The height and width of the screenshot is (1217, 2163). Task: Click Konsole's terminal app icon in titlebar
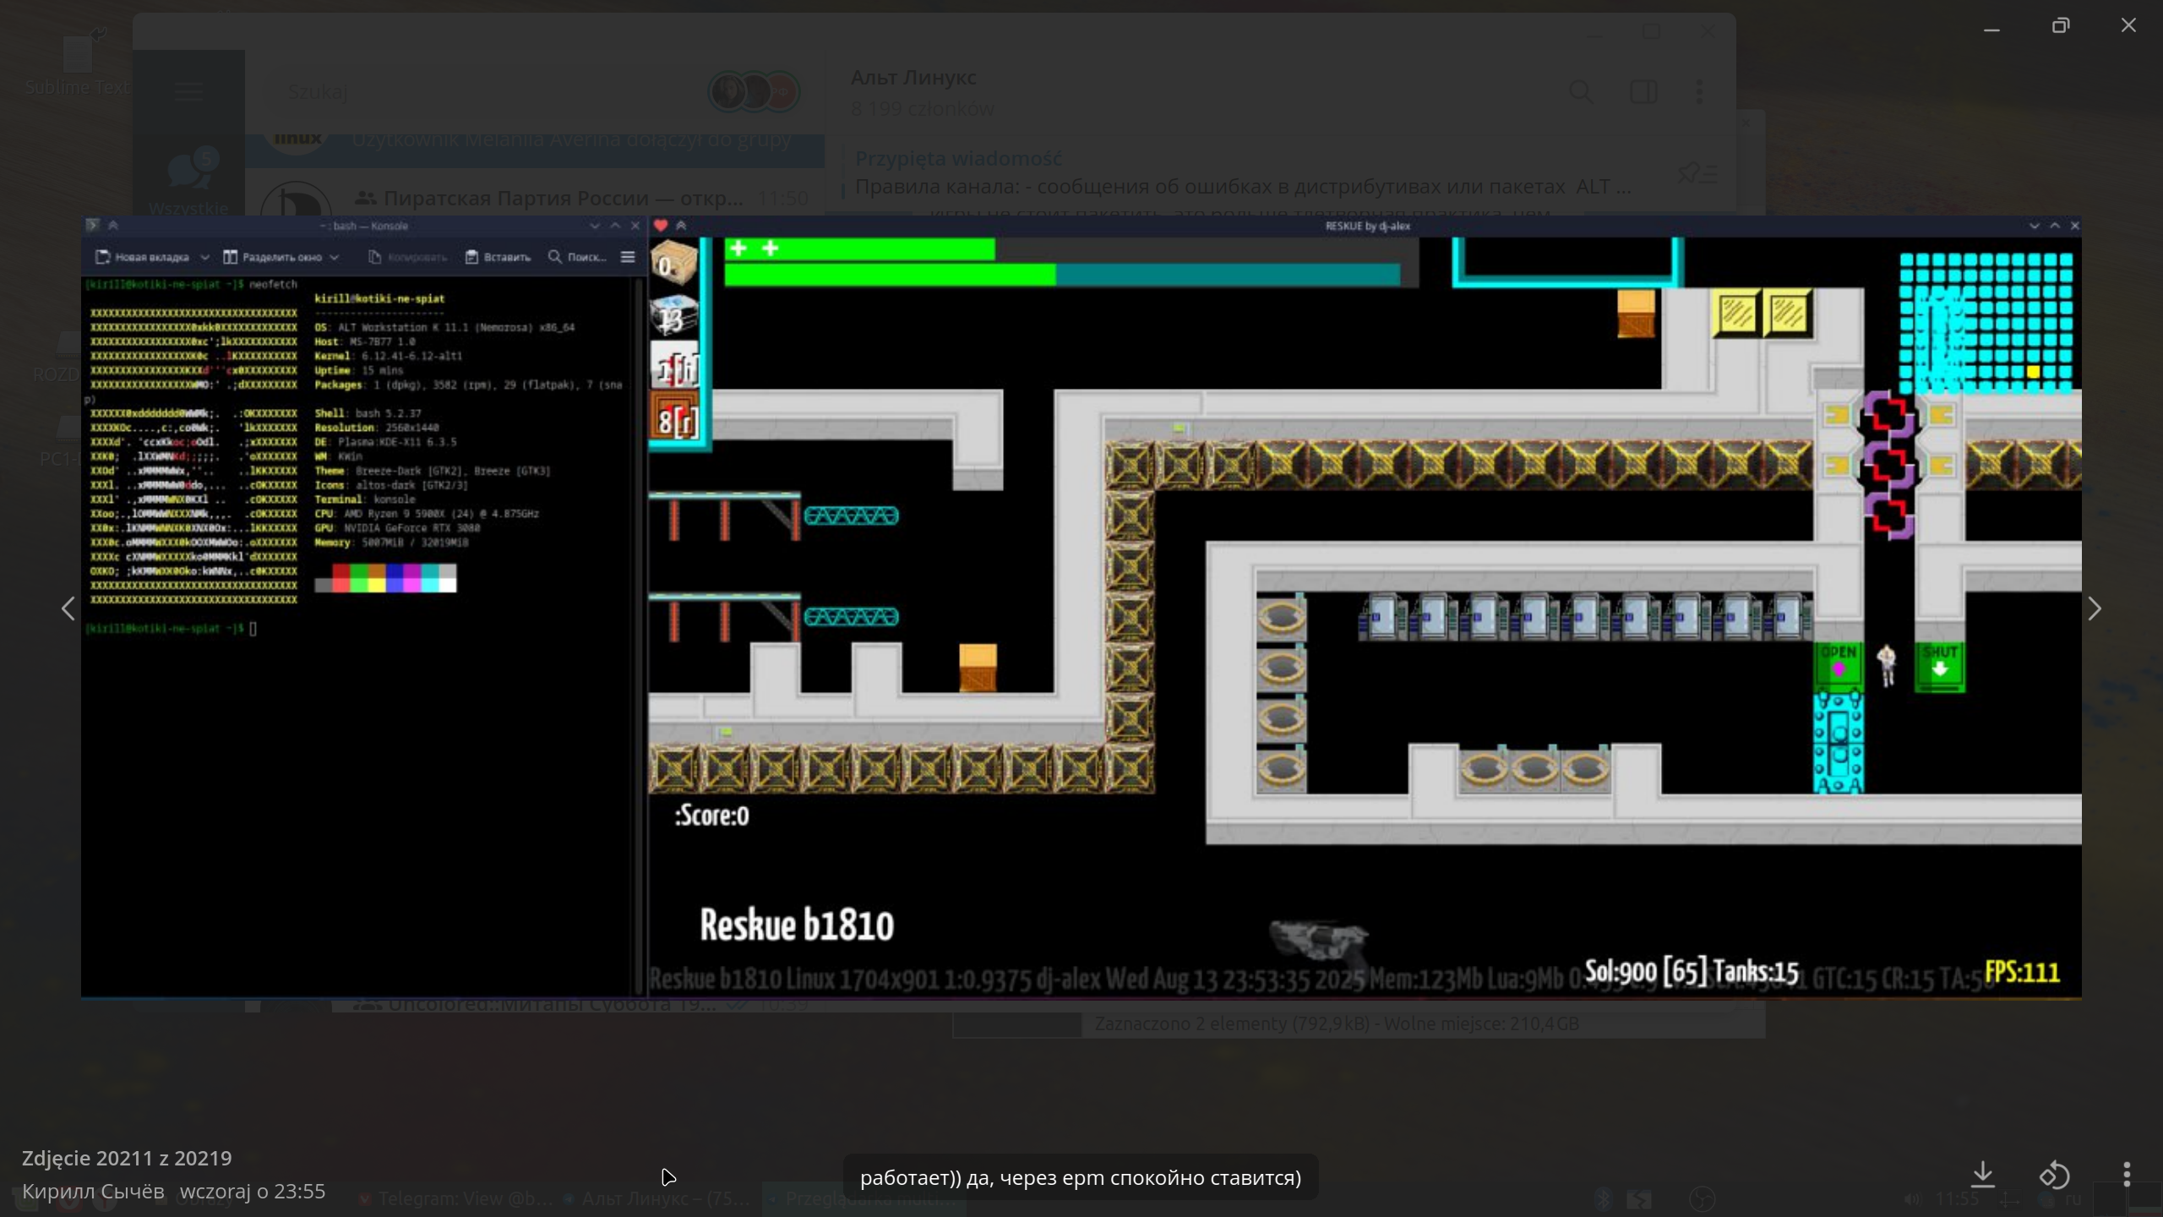tap(93, 226)
